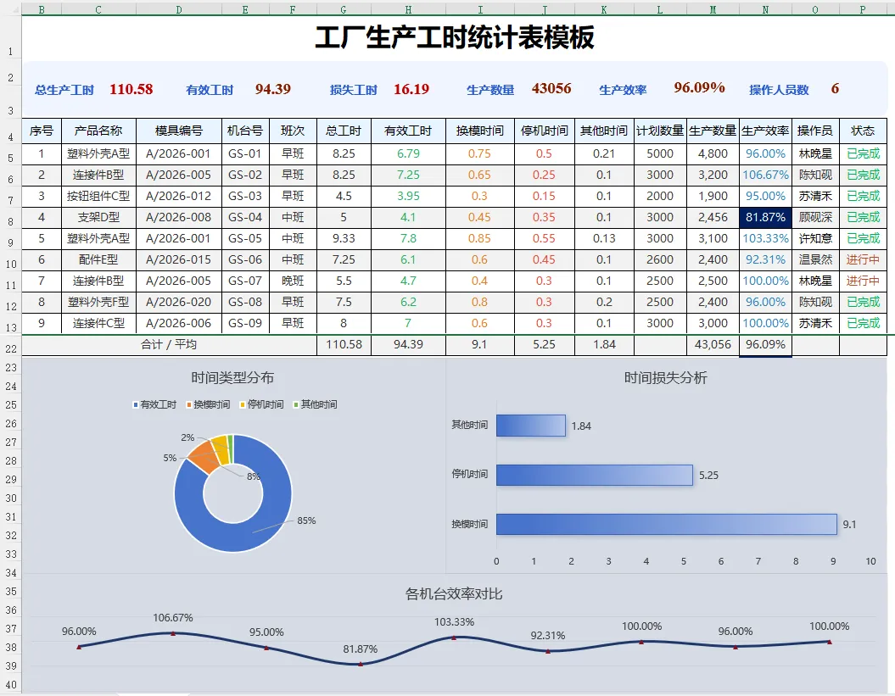The width and height of the screenshot is (895, 696).
Task: Select the 生产数量 summary value 43056
Action: (x=551, y=88)
